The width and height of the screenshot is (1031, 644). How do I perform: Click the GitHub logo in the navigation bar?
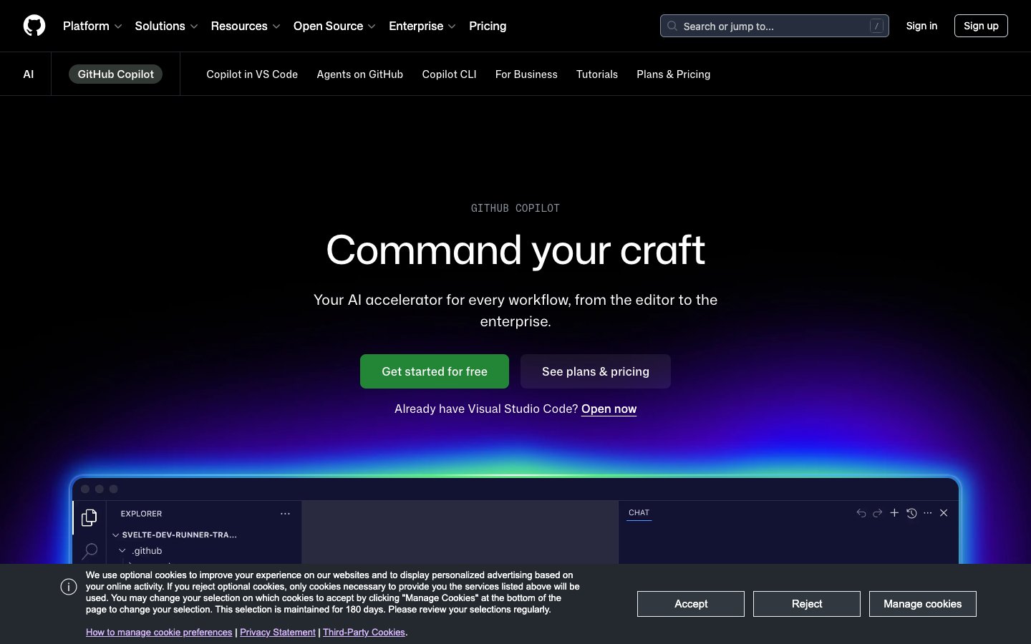pyautogui.click(x=34, y=25)
